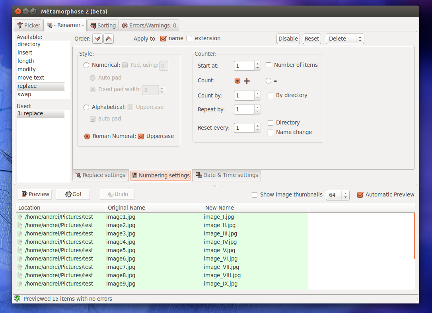Click the file list vertical scrollbar
432x313 pixels.
[414, 236]
